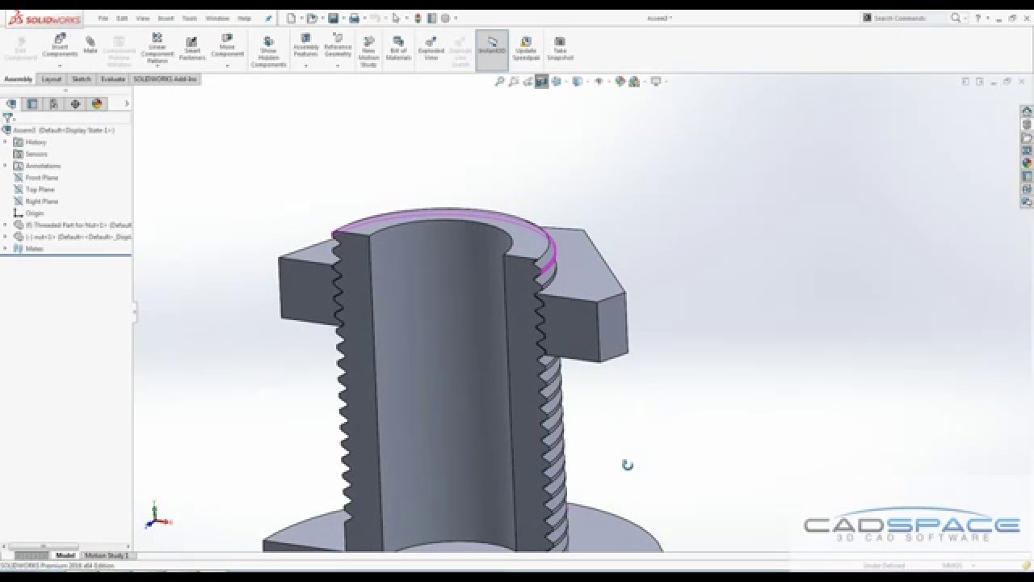1034x582 pixels.
Task: Open Assembly Features dropdown arrow
Action: pyautogui.click(x=306, y=65)
